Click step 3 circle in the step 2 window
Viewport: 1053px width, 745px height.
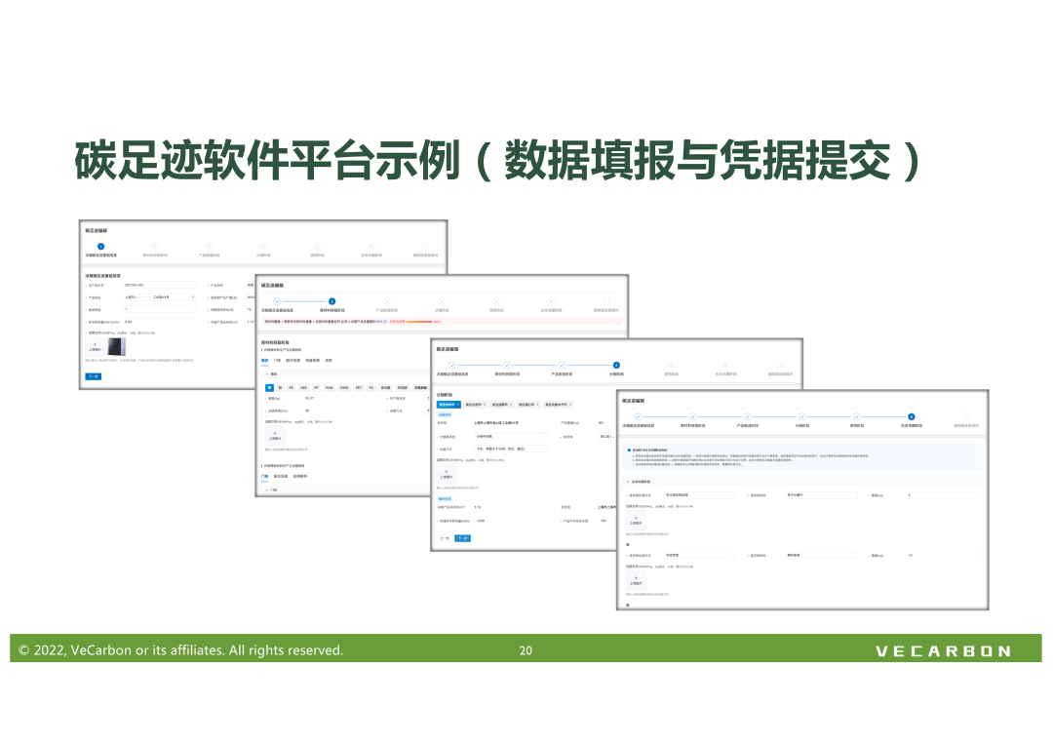click(x=387, y=301)
